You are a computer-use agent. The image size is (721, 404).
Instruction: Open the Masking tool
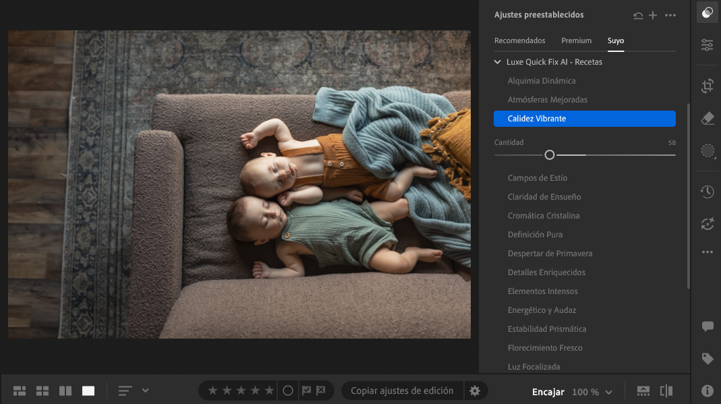tap(707, 150)
